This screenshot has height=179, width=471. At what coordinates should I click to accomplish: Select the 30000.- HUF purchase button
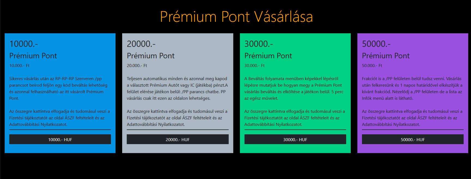coord(295,139)
